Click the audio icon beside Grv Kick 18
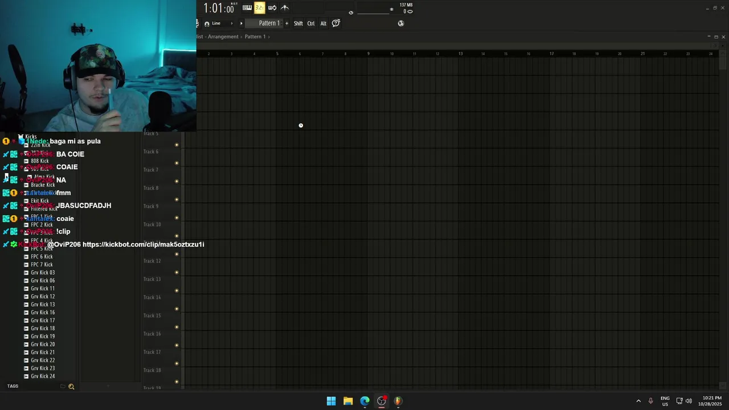 pos(26,329)
